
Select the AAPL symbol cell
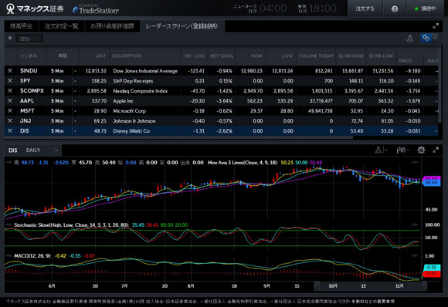coord(27,101)
